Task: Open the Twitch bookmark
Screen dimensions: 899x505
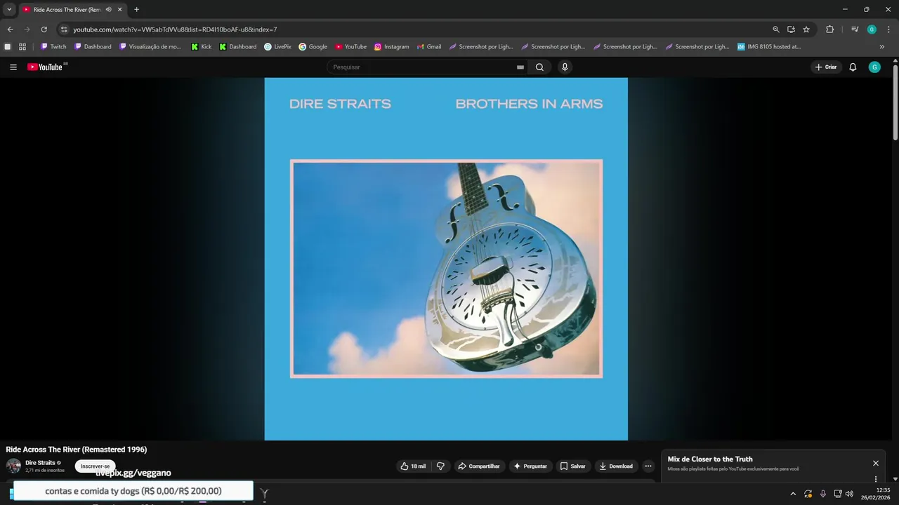Action: pos(53,47)
